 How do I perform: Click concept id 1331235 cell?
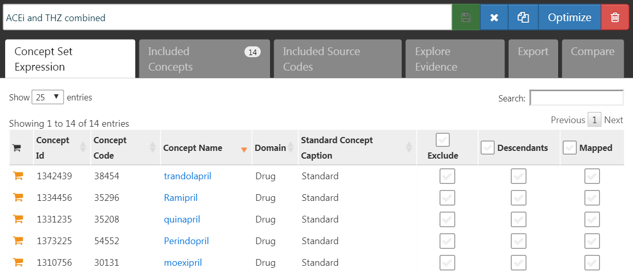tap(54, 219)
